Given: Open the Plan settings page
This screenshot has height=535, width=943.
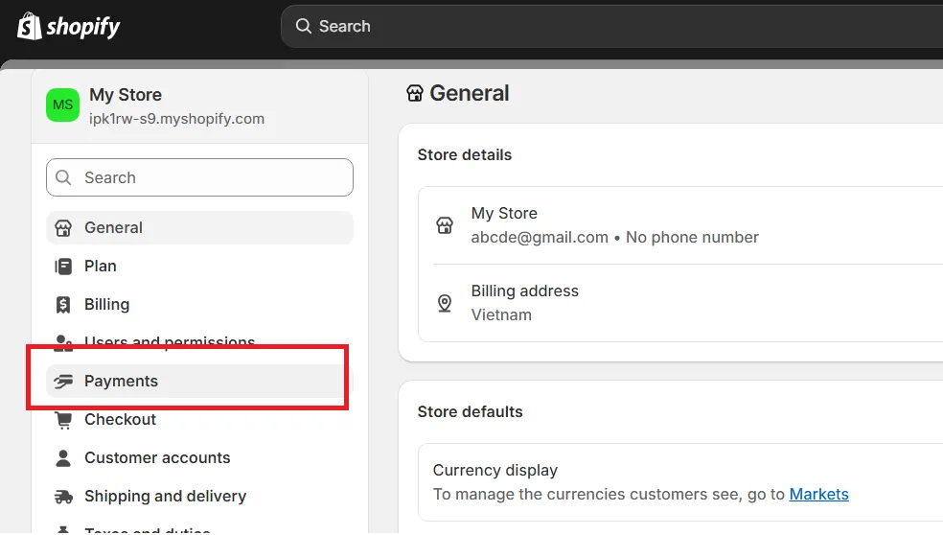Looking at the screenshot, I should click(x=199, y=266).
